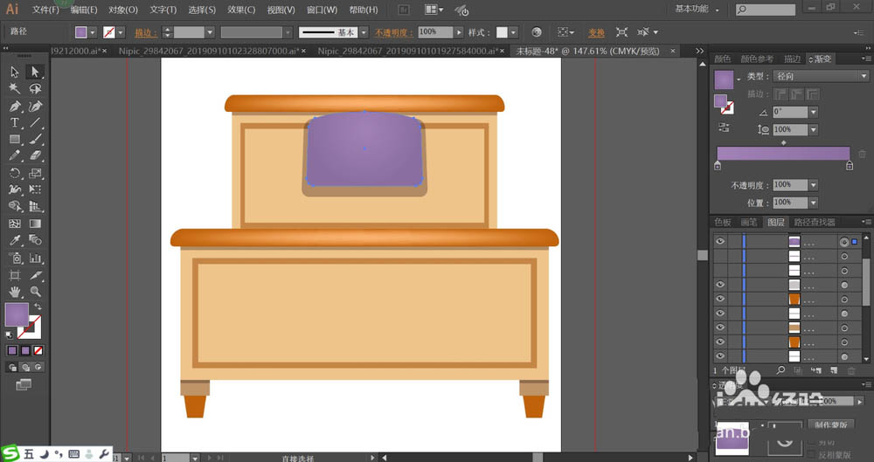Screen dimensions: 874x462
Task: Open the 基本功能 workspace switcher
Action: [x=697, y=9]
